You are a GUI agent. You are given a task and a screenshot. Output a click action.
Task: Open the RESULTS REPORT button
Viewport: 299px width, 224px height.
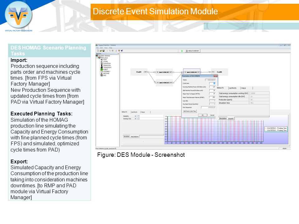click(192, 51)
